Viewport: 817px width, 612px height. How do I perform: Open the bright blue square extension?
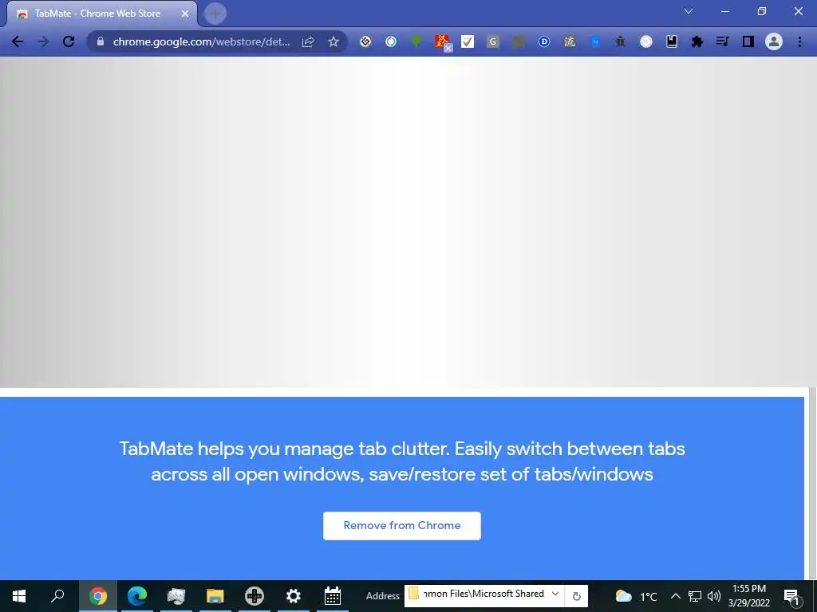[595, 41]
